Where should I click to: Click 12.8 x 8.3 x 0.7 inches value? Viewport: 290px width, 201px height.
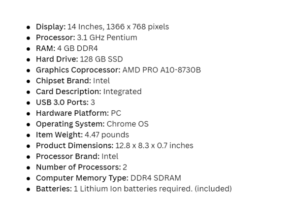coord(154,146)
